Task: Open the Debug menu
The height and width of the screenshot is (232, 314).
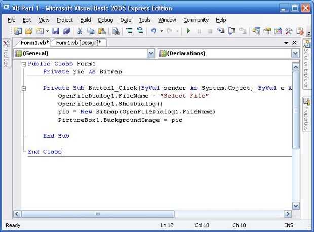Action: click(105, 20)
